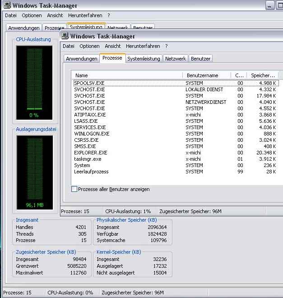Click Systemcache value 109796

click(x=158, y=240)
